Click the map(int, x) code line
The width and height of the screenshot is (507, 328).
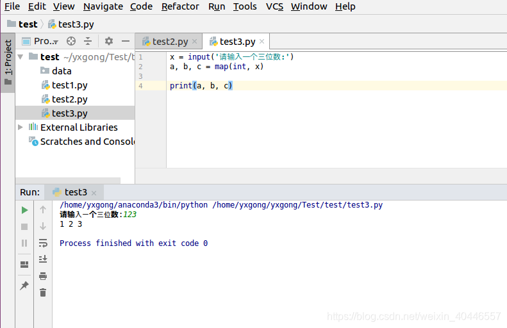point(217,67)
